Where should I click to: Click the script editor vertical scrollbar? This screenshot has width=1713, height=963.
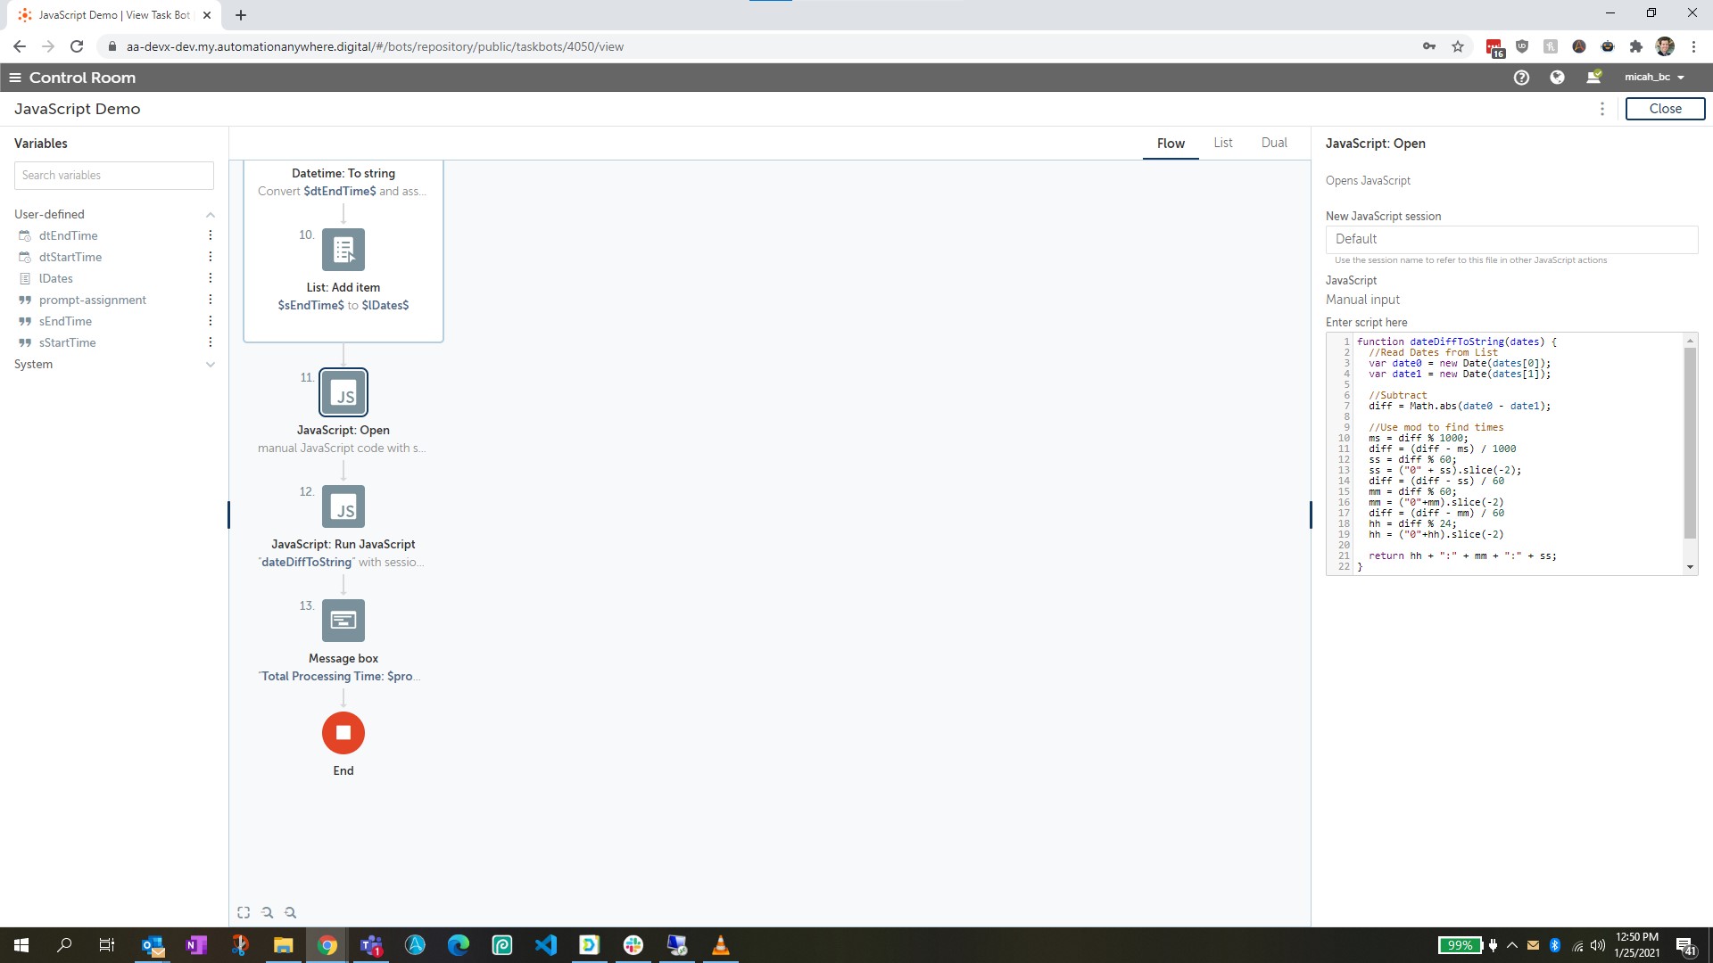coord(1689,444)
